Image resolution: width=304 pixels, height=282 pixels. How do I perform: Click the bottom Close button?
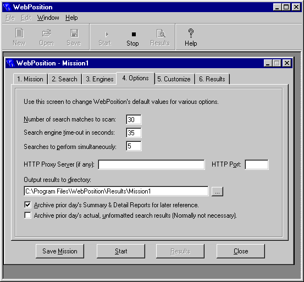[x=241, y=251]
